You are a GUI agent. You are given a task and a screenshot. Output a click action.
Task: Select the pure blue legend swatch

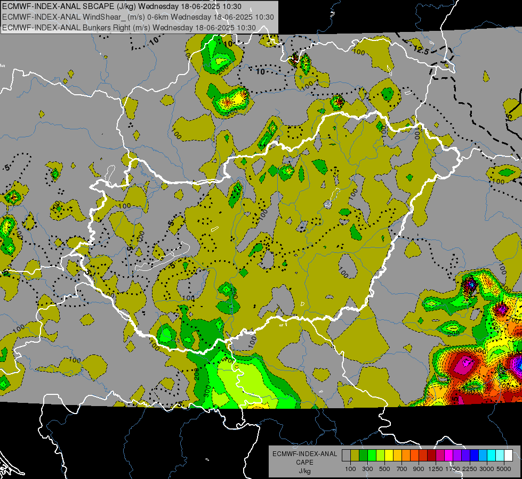475,456
